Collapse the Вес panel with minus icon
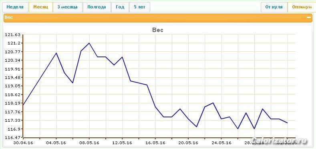 point(308,18)
